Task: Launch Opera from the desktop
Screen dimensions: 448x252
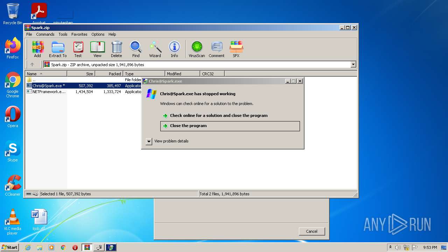Action: [13, 117]
